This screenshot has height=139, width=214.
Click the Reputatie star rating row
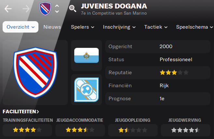pyautogui.click(x=158, y=73)
